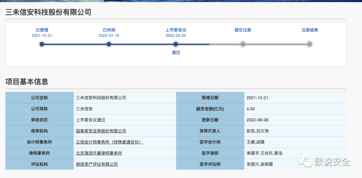Click the 三未信安 short name value
Image resolution: width=362 pixels, height=178 pixels.
84,109
